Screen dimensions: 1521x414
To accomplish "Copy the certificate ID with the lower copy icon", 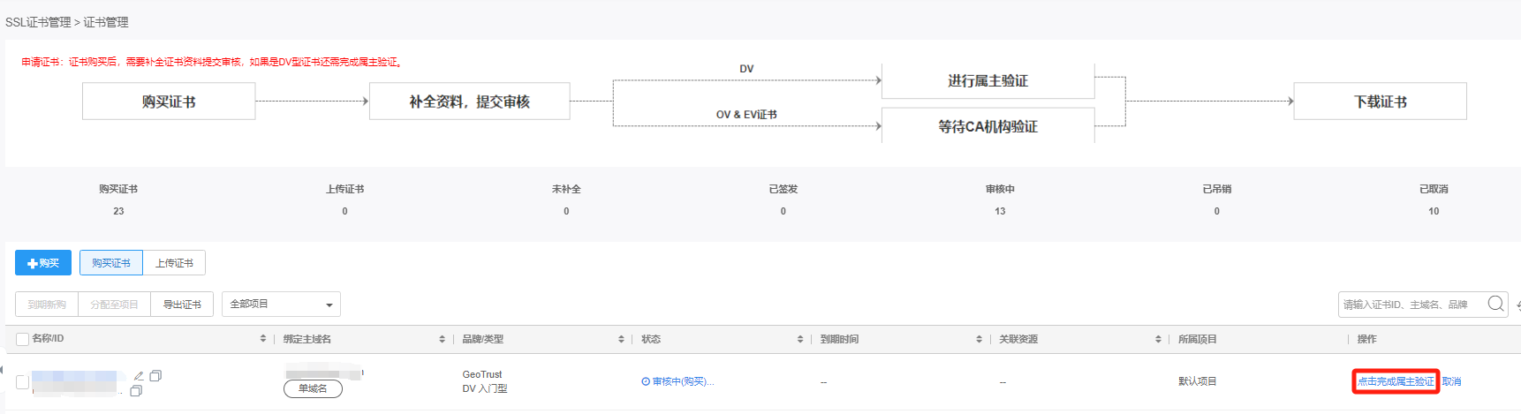I will click(136, 390).
